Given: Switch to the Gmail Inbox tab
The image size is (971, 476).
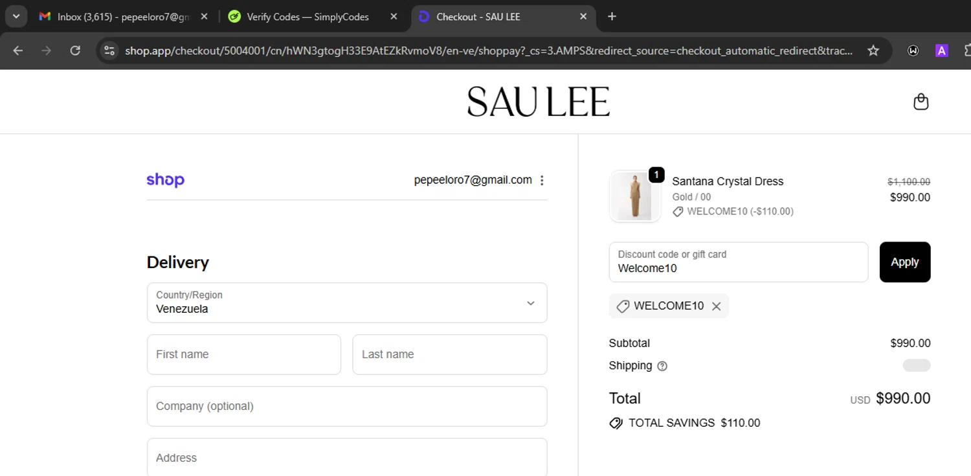Looking at the screenshot, I should pos(123,17).
